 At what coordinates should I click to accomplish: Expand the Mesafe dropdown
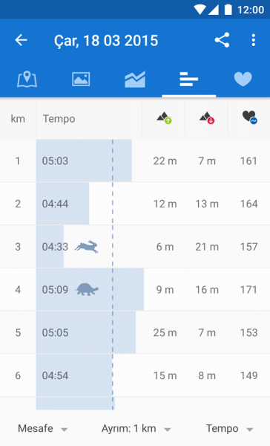pyautogui.click(x=42, y=428)
